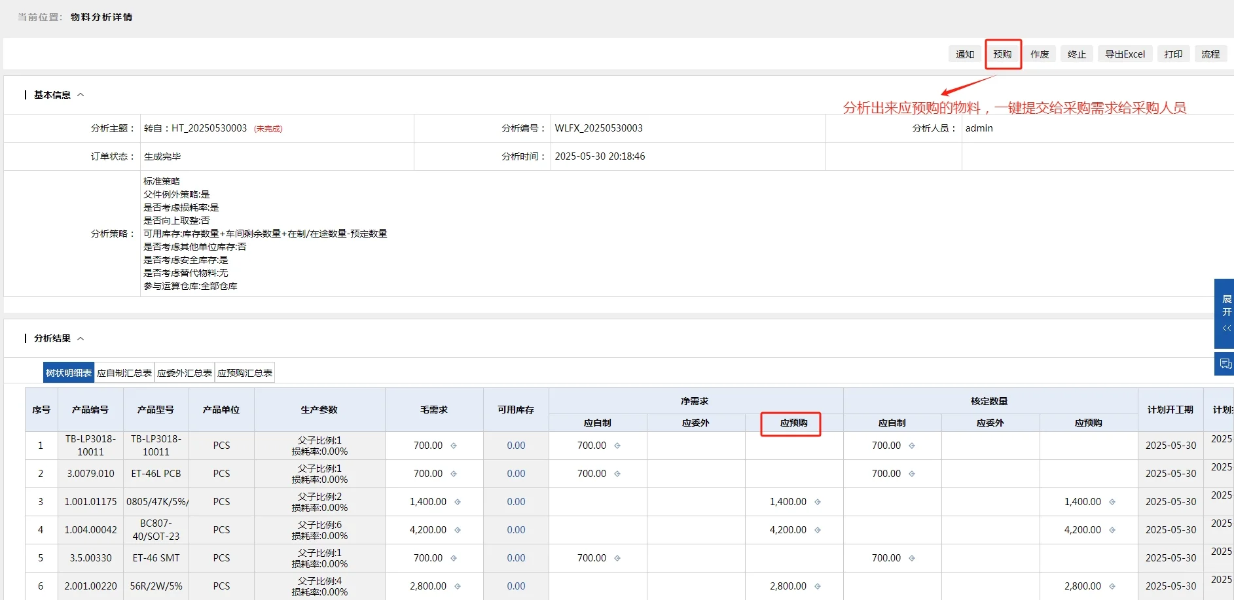Viewport: 1234px width, 600px height.
Task: Open 毛需求 detail icon in 3.5.00330 row
Action: (x=454, y=558)
